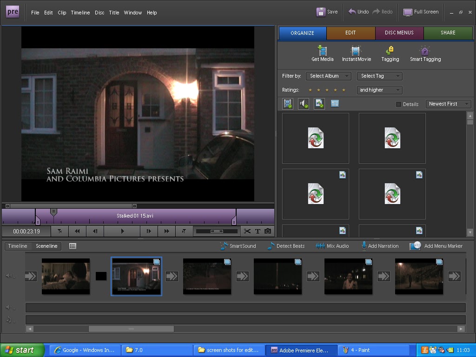The width and height of the screenshot is (476, 357).
Task: Open the Title menu
Action: (x=114, y=13)
